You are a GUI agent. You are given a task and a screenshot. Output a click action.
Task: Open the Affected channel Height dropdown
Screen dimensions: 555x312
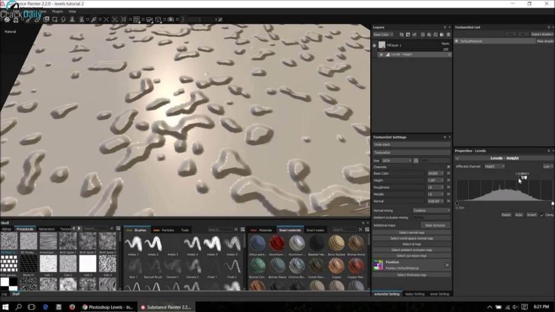(x=494, y=166)
